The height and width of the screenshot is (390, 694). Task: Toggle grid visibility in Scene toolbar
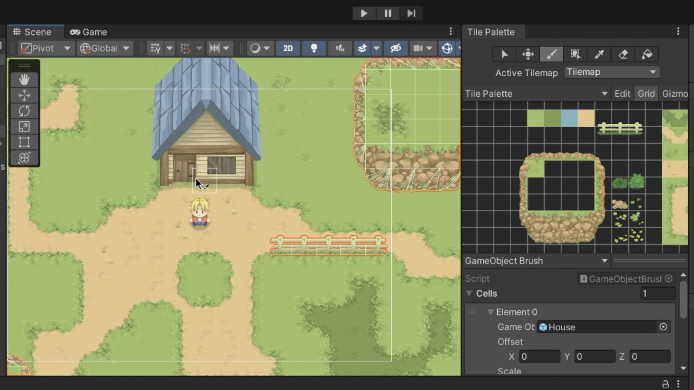[155, 48]
